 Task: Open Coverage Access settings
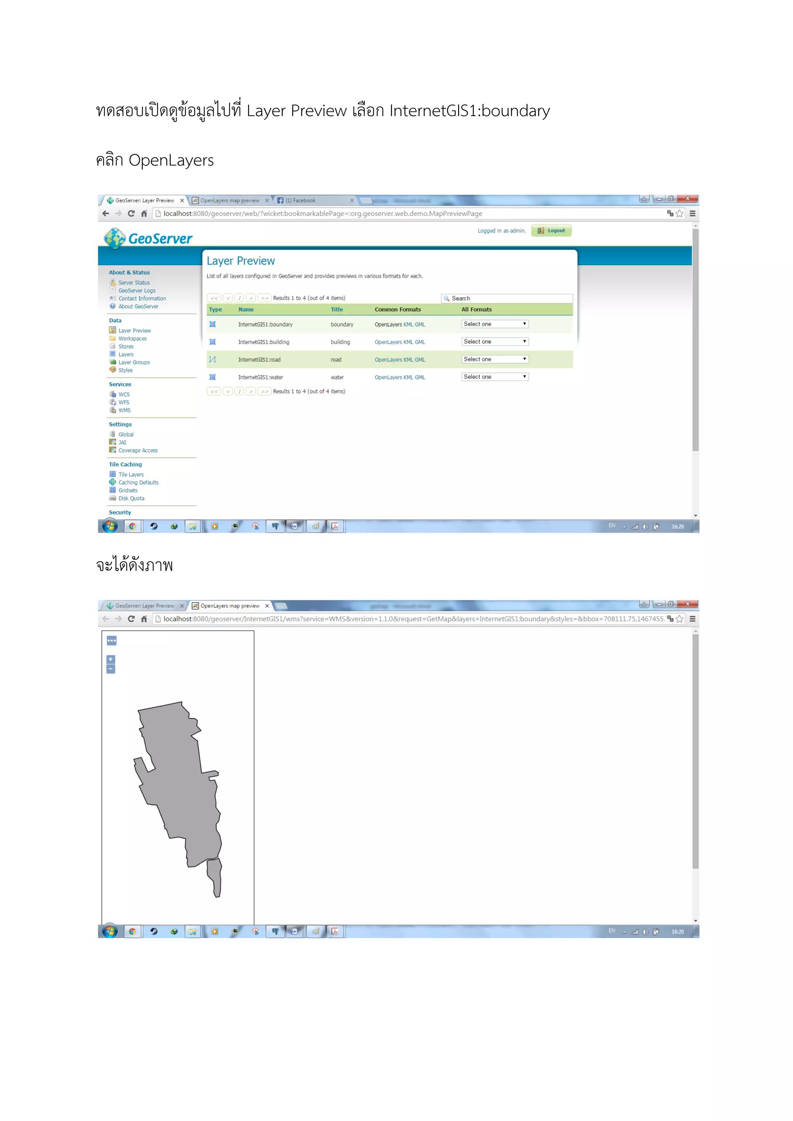(138, 450)
